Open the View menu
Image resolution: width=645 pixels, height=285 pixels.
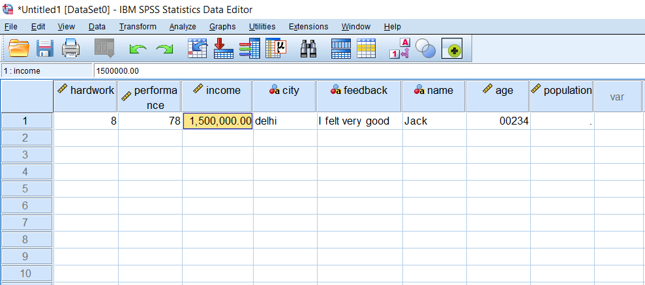pos(67,27)
